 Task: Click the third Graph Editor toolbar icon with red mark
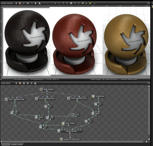point(28,83)
